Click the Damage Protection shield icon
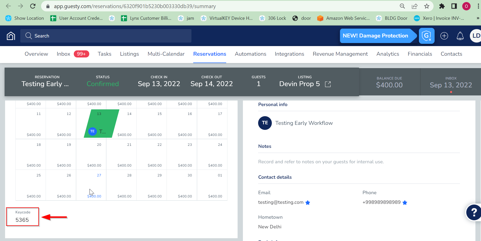The width and height of the screenshot is (481, 241). pyautogui.click(x=426, y=36)
